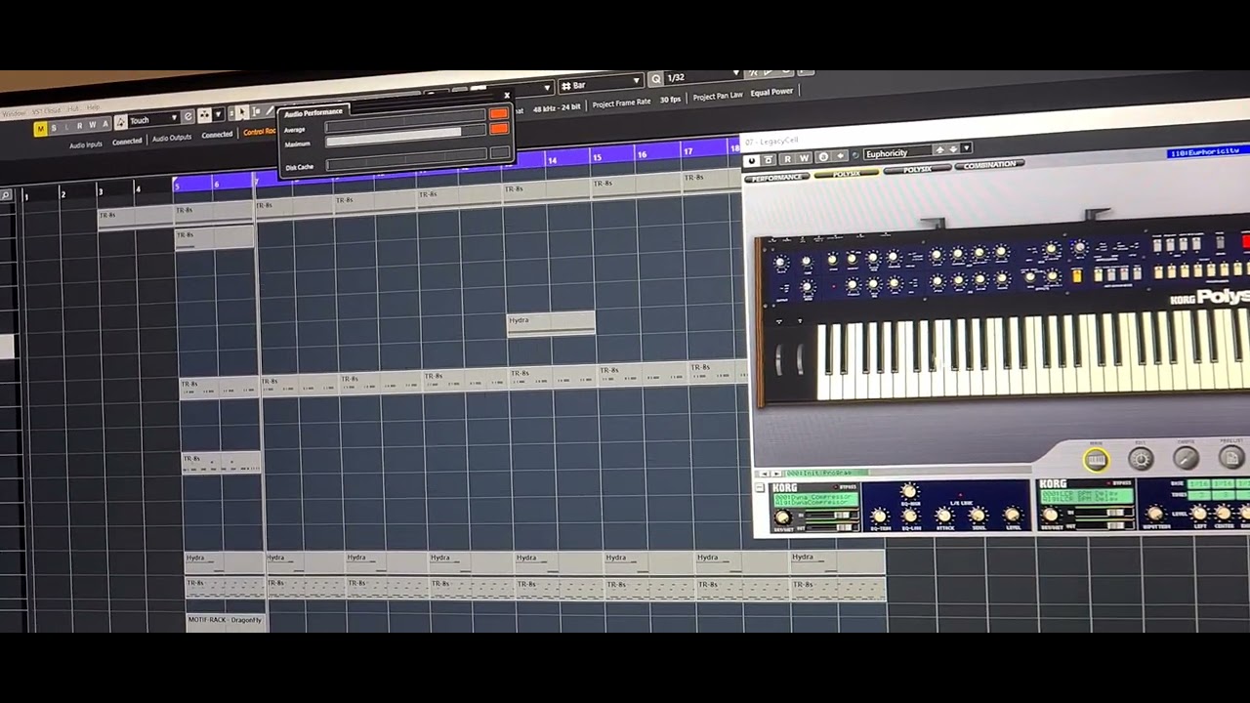The image size is (1250, 703).
Task: Click Project Frame Rate 30 fps
Action: click(x=637, y=102)
